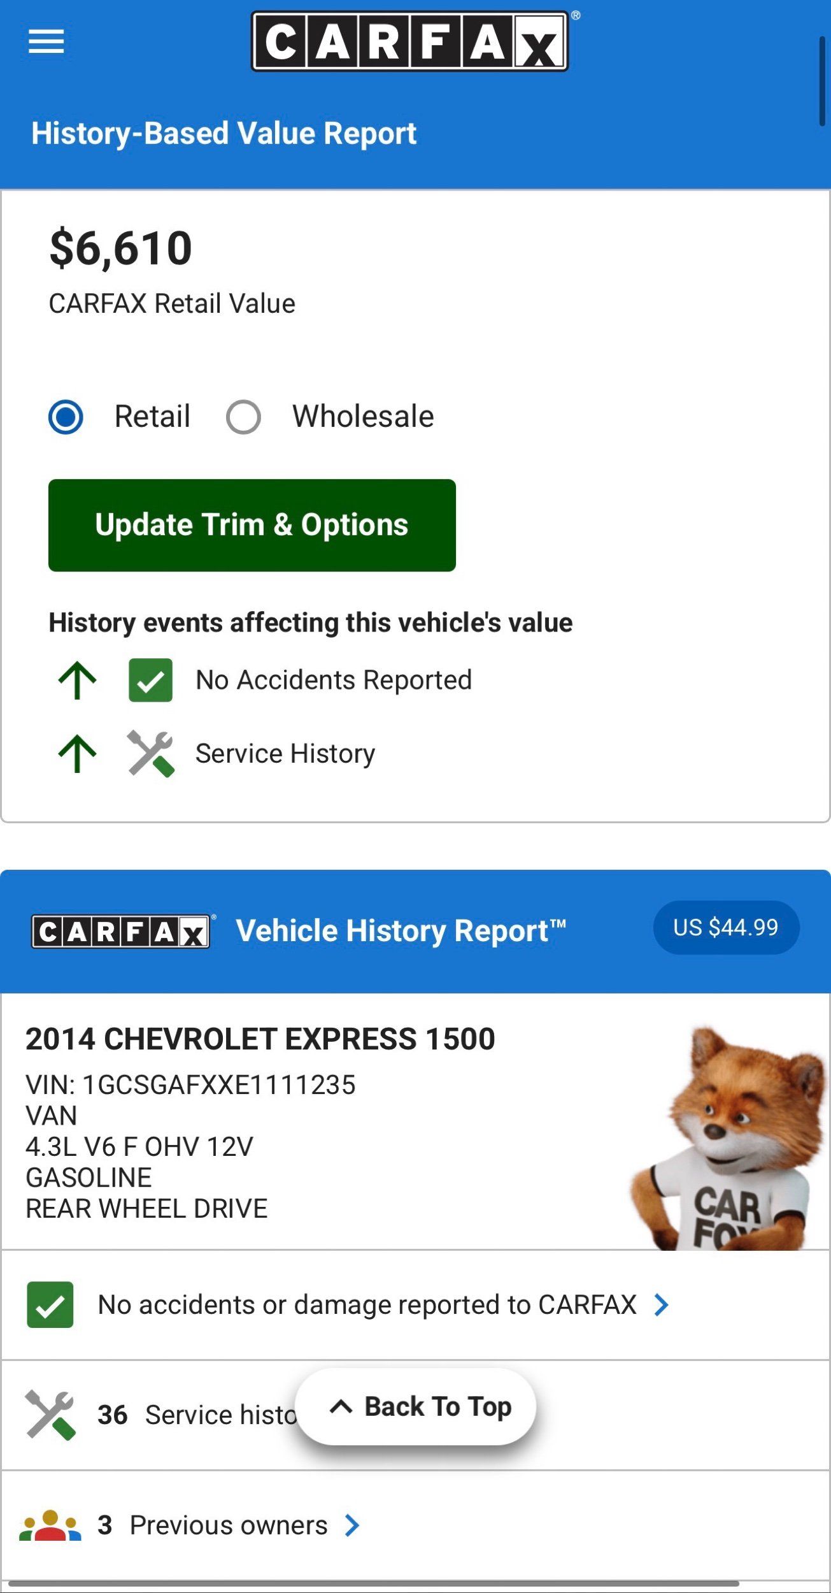Click the small CARFAX Vehicle History logo
Image resolution: width=831 pixels, height=1593 pixels.
tap(121, 932)
